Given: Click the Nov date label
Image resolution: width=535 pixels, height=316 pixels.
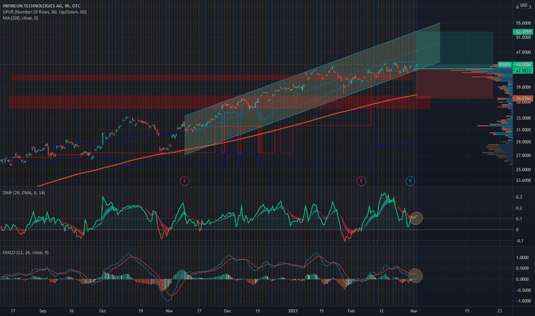Looking at the screenshot, I should point(169,311).
